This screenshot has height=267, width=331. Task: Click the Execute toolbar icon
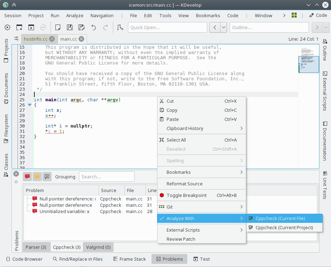7,27
